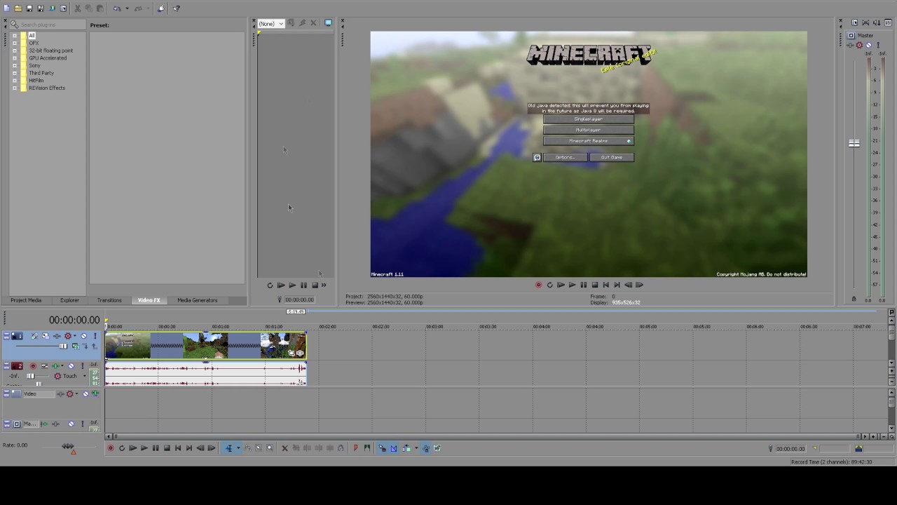The width and height of the screenshot is (897, 505).
Task: Pause playback in the timeline transport bar
Action: pos(156,448)
